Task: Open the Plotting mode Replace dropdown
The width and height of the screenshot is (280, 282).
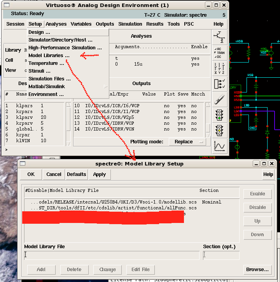Action: 187,142
